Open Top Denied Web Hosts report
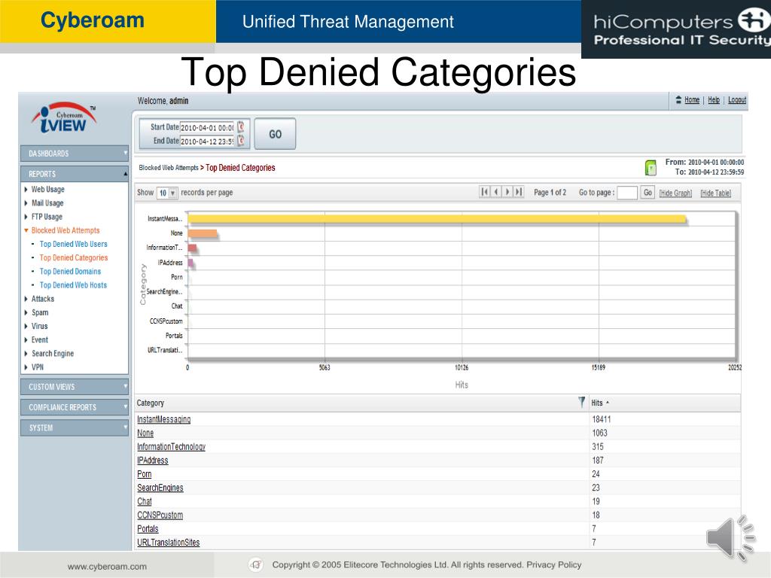 point(73,285)
